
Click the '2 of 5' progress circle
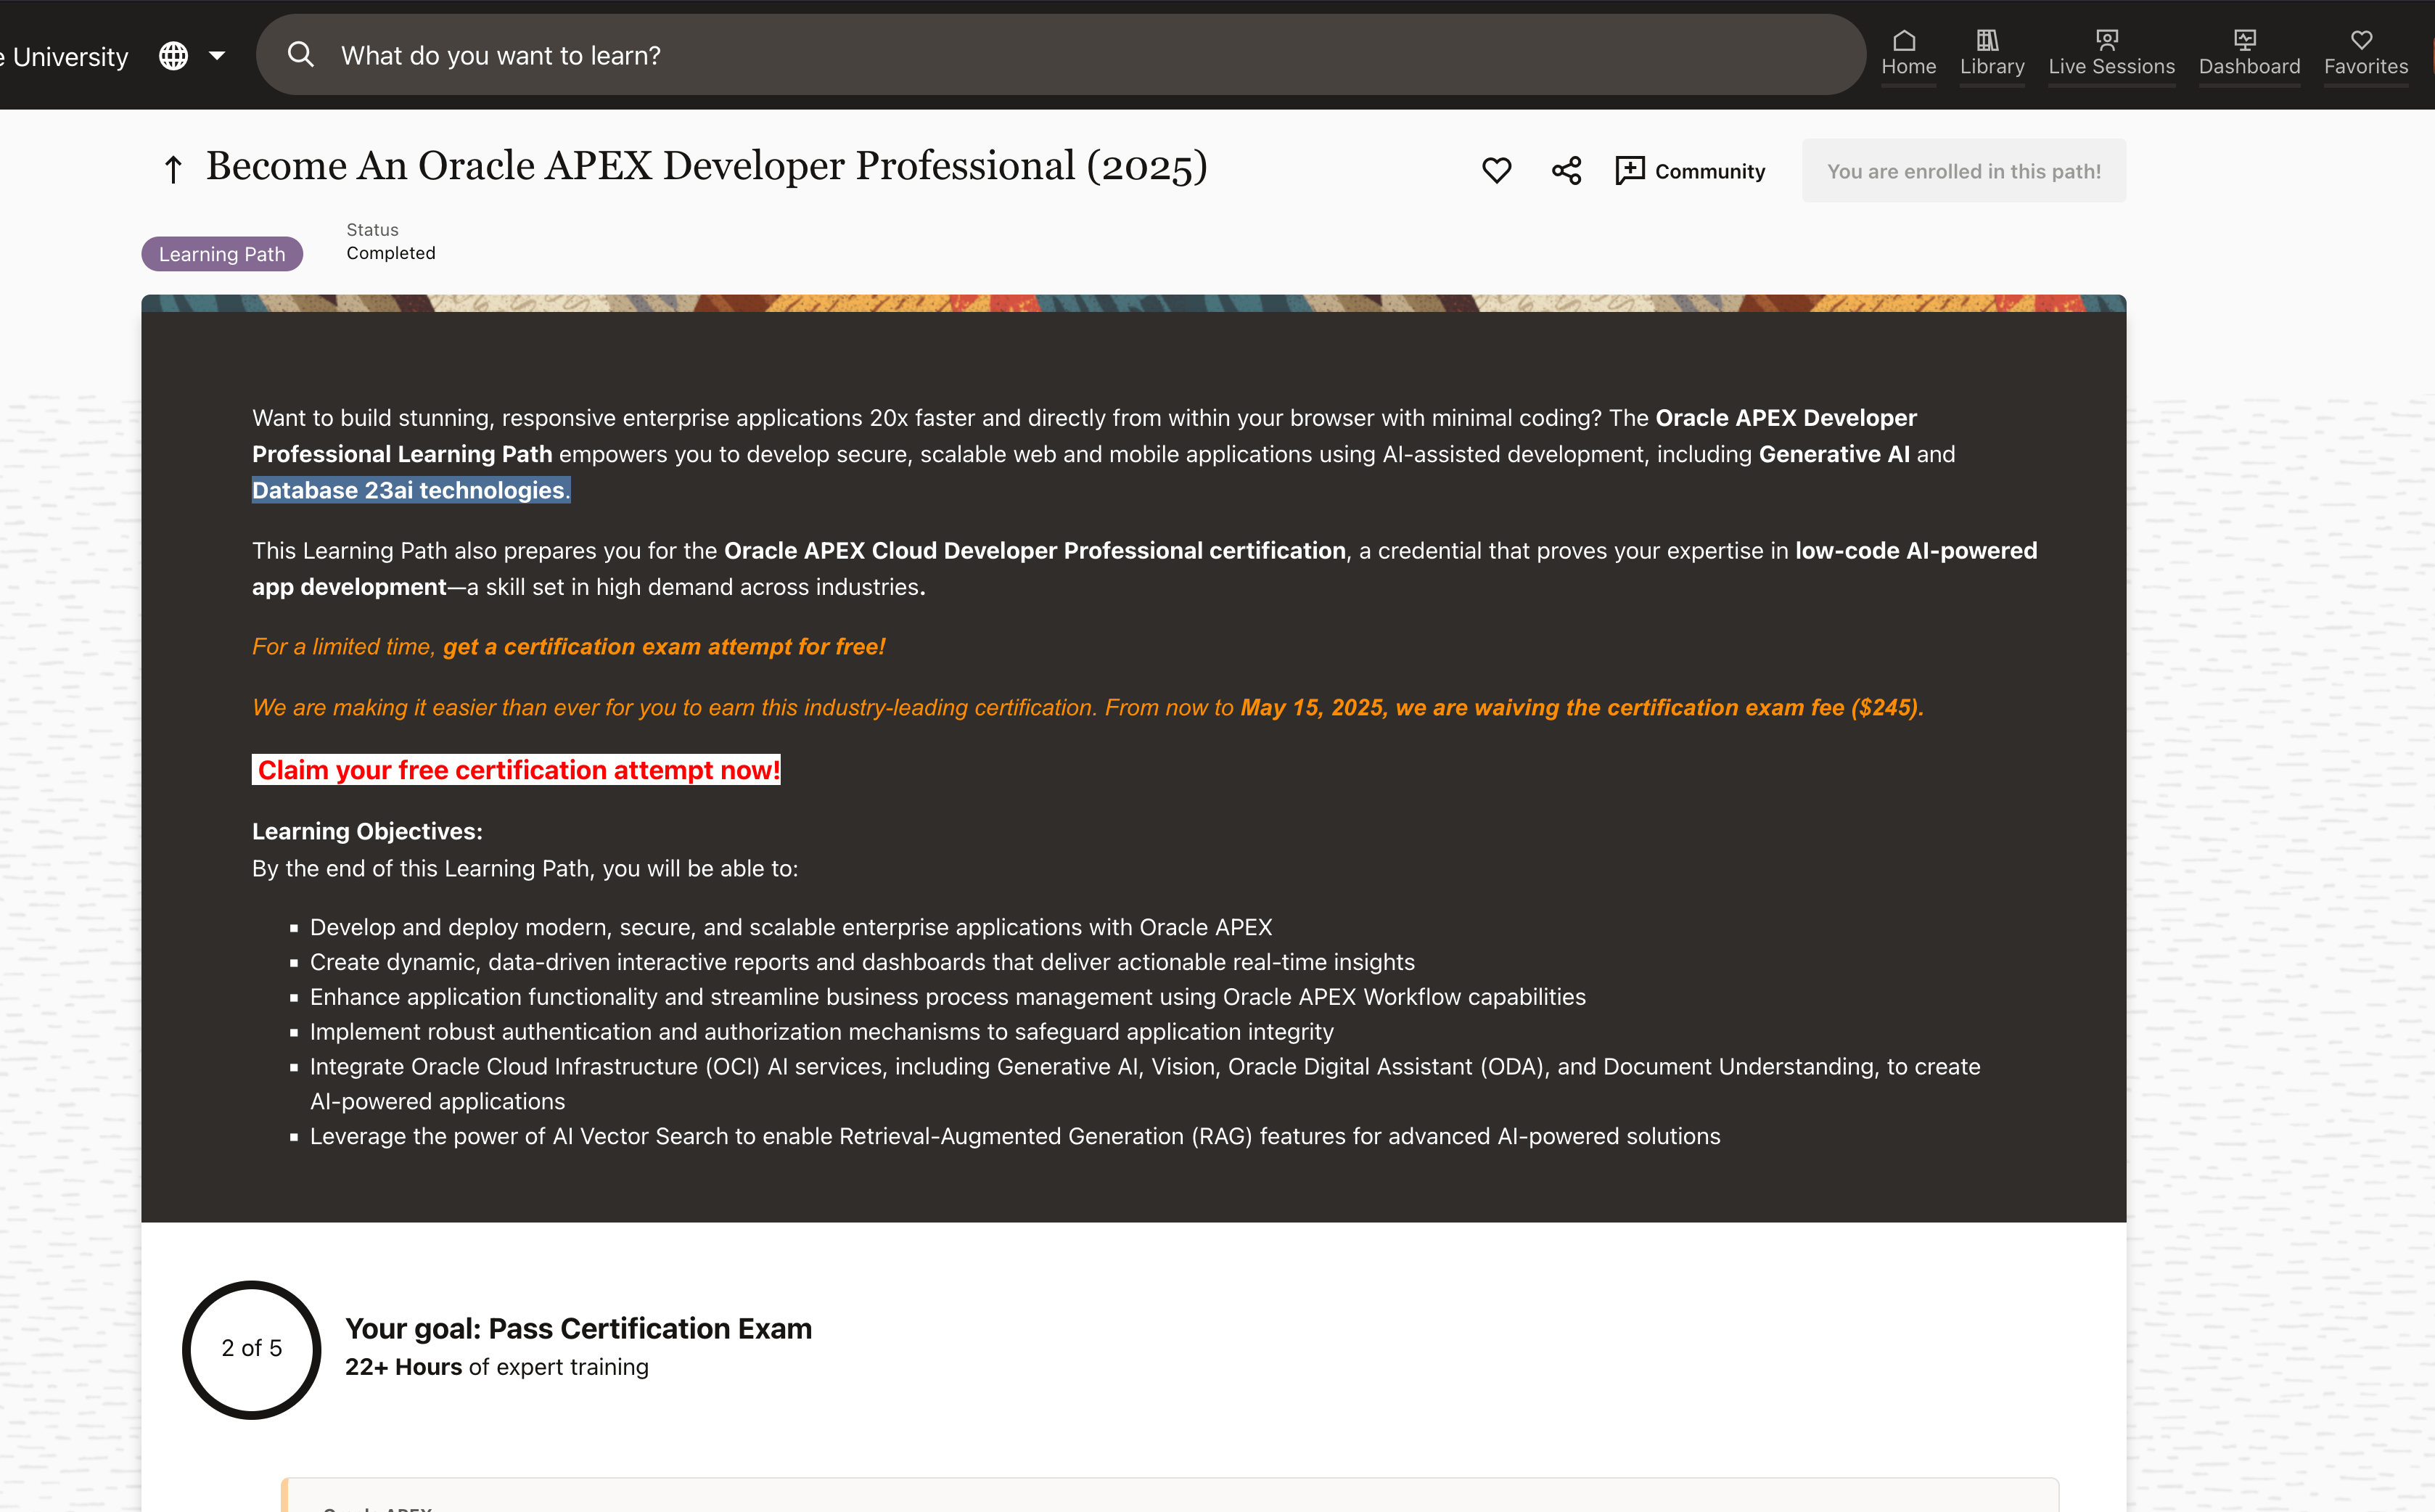252,1349
